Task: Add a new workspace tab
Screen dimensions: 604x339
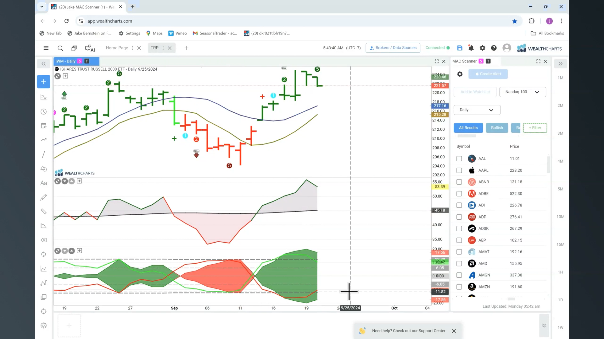Action: tap(186, 48)
